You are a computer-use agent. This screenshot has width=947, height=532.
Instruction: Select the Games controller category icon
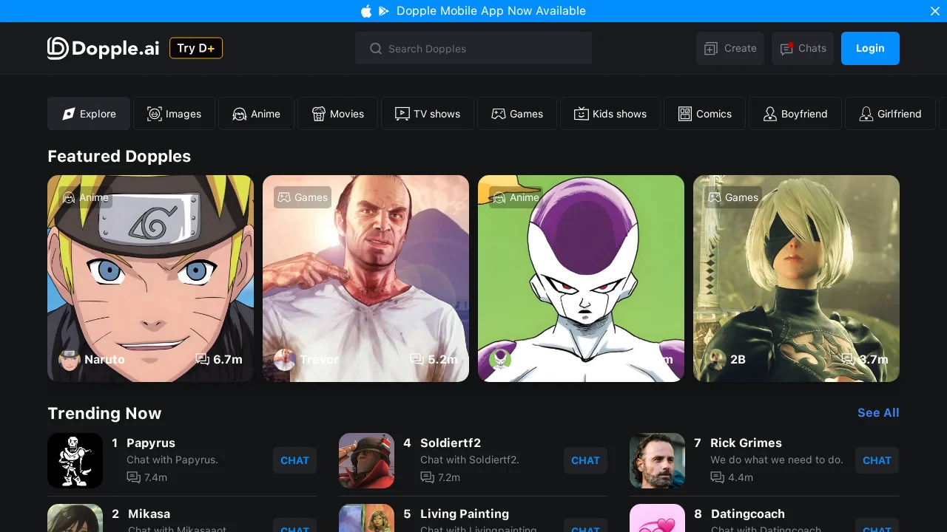(x=499, y=114)
